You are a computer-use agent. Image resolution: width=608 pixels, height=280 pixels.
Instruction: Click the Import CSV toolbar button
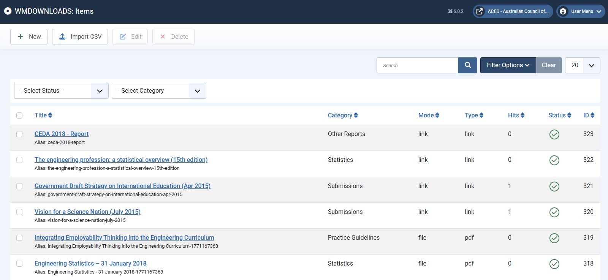(x=80, y=37)
